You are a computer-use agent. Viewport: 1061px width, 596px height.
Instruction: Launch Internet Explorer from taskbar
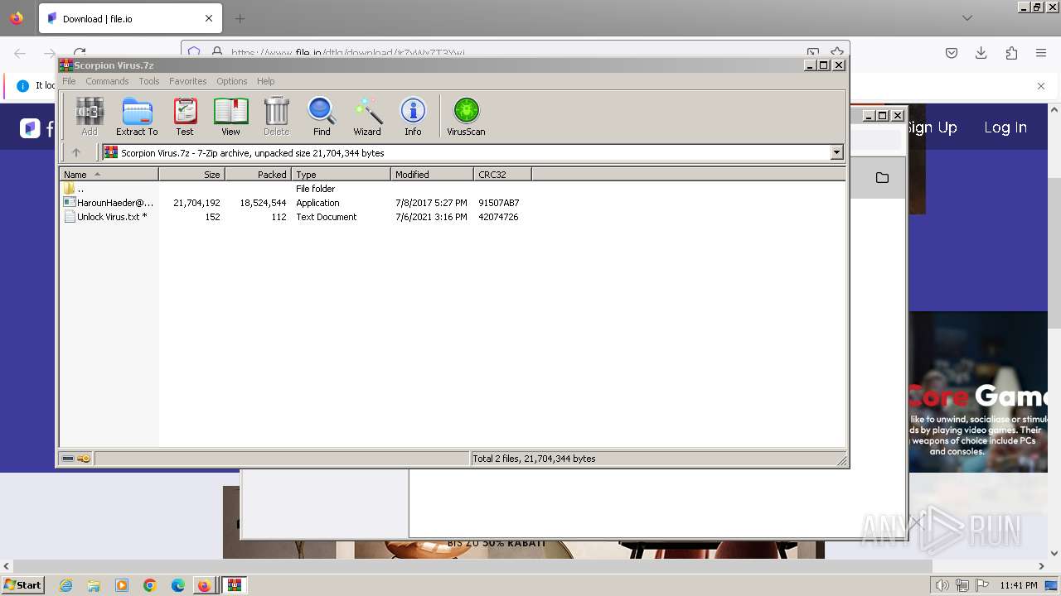point(65,585)
